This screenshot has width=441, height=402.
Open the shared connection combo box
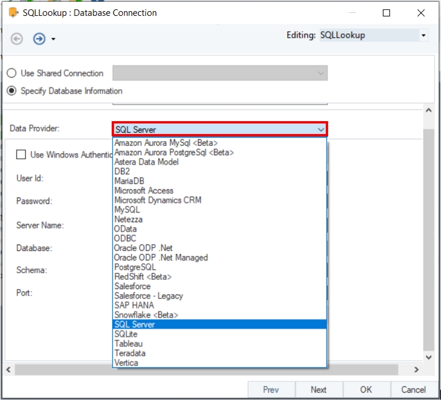pos(220,73)
